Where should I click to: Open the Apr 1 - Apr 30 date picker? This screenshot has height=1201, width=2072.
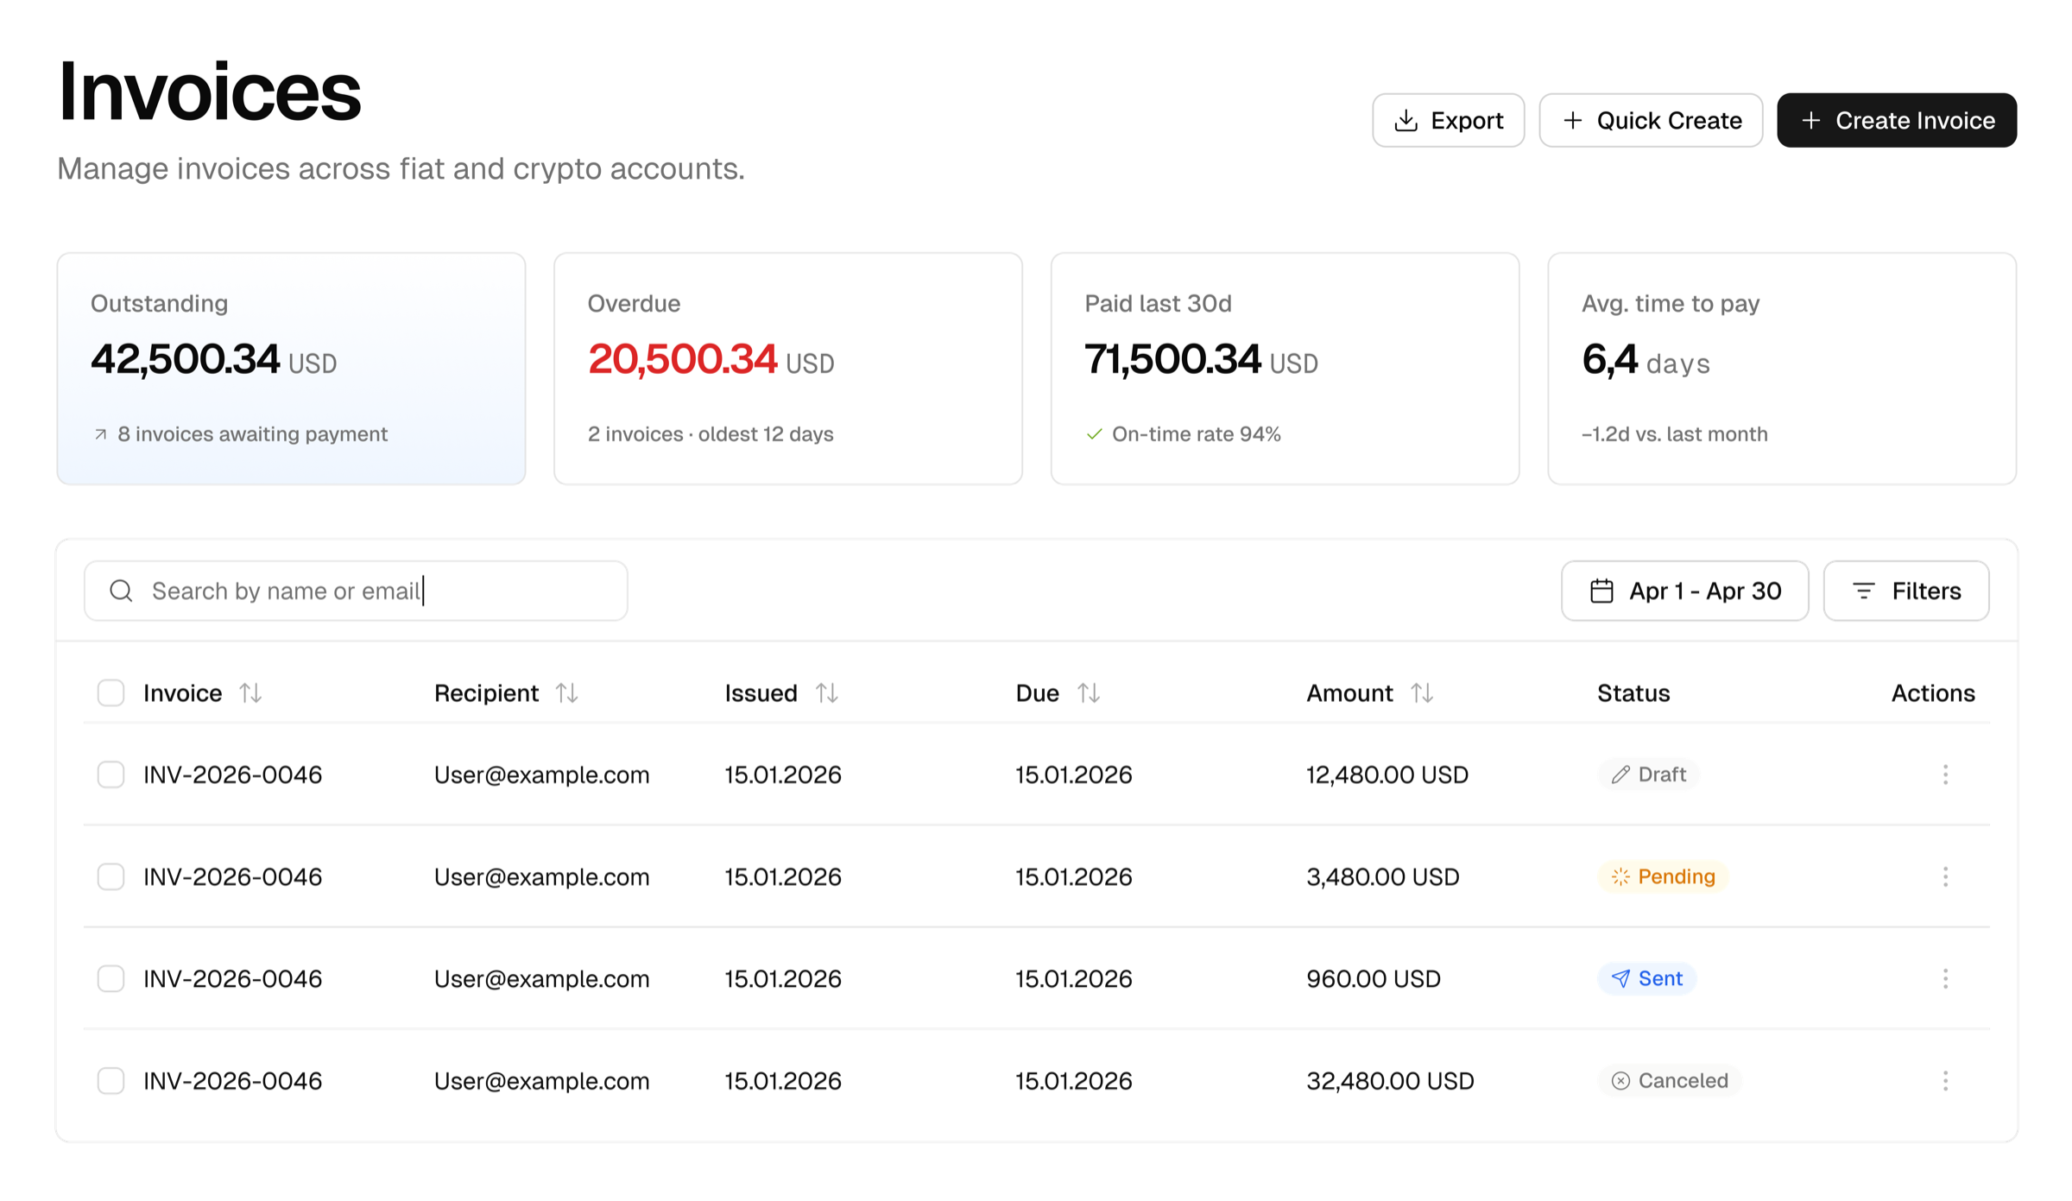tap(1684, 591)
